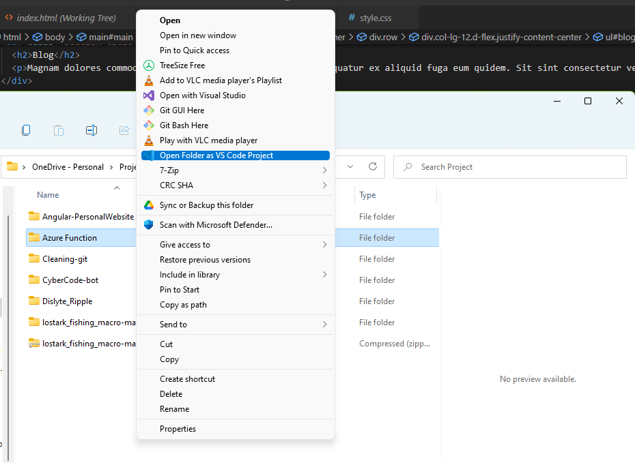635x463 pixels.
Task: Choose Open from the context menu
Action: [x=236, y=20]
